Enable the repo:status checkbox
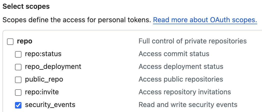Image resolution: width=262 pixels, height=112 pixels. coord(18,54)
